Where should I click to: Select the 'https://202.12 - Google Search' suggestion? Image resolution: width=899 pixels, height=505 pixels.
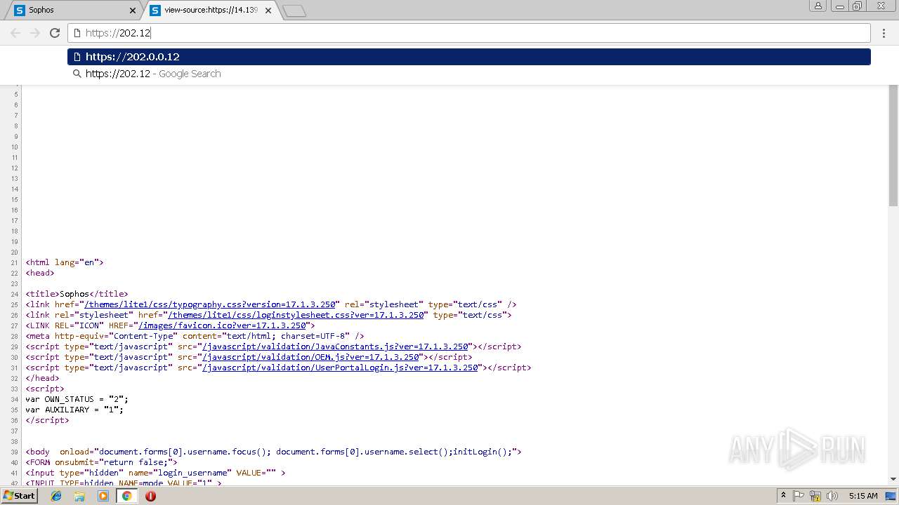coord(469,74)
